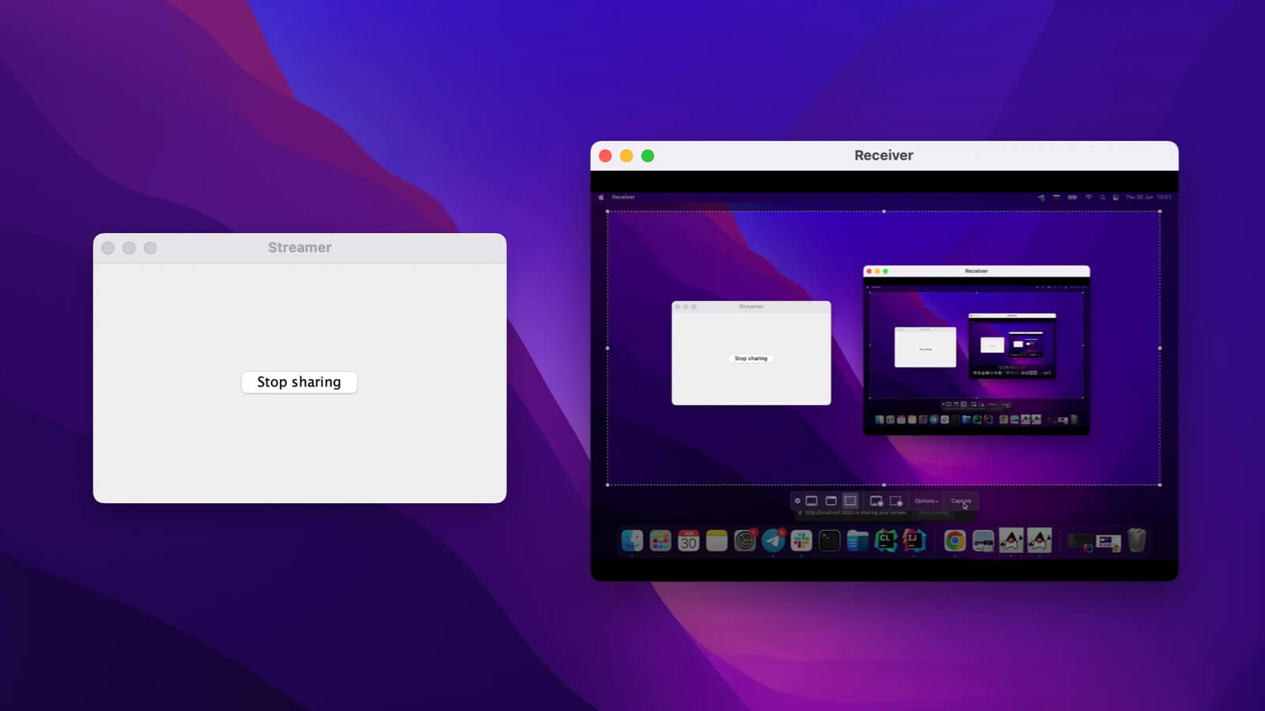
Task: Select Record Selected Portion mode icon
Action: 896,501
